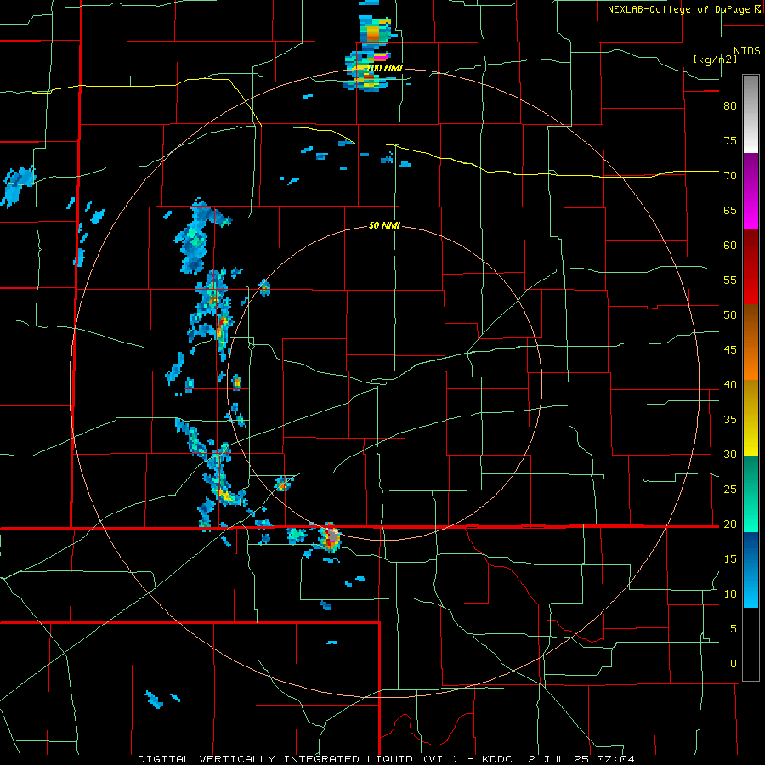Click the 80 value on the scale
Viewport: 765px width, 765px height.
(730, 106)
